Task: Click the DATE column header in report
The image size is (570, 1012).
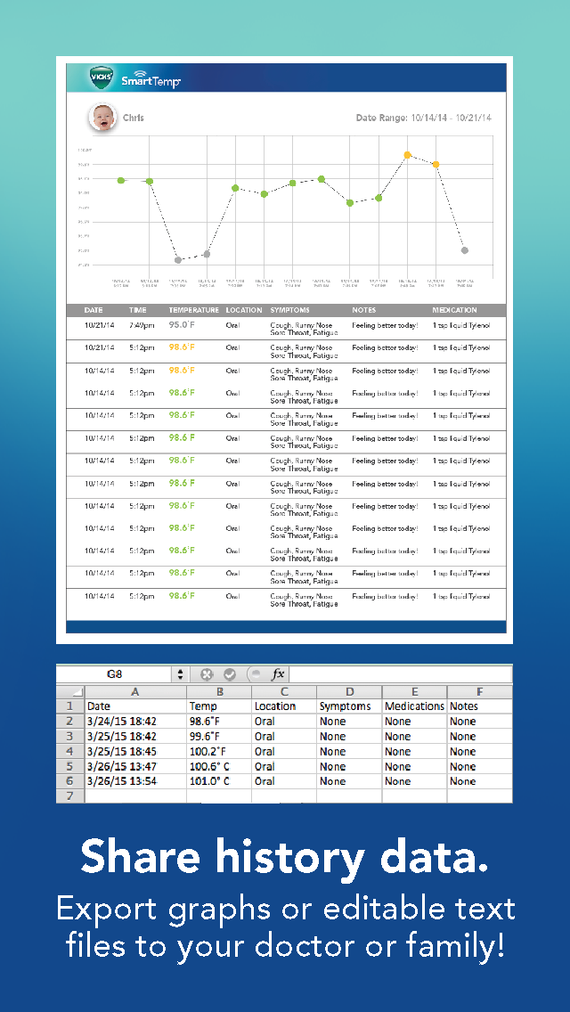Action: tap(94, 310)
